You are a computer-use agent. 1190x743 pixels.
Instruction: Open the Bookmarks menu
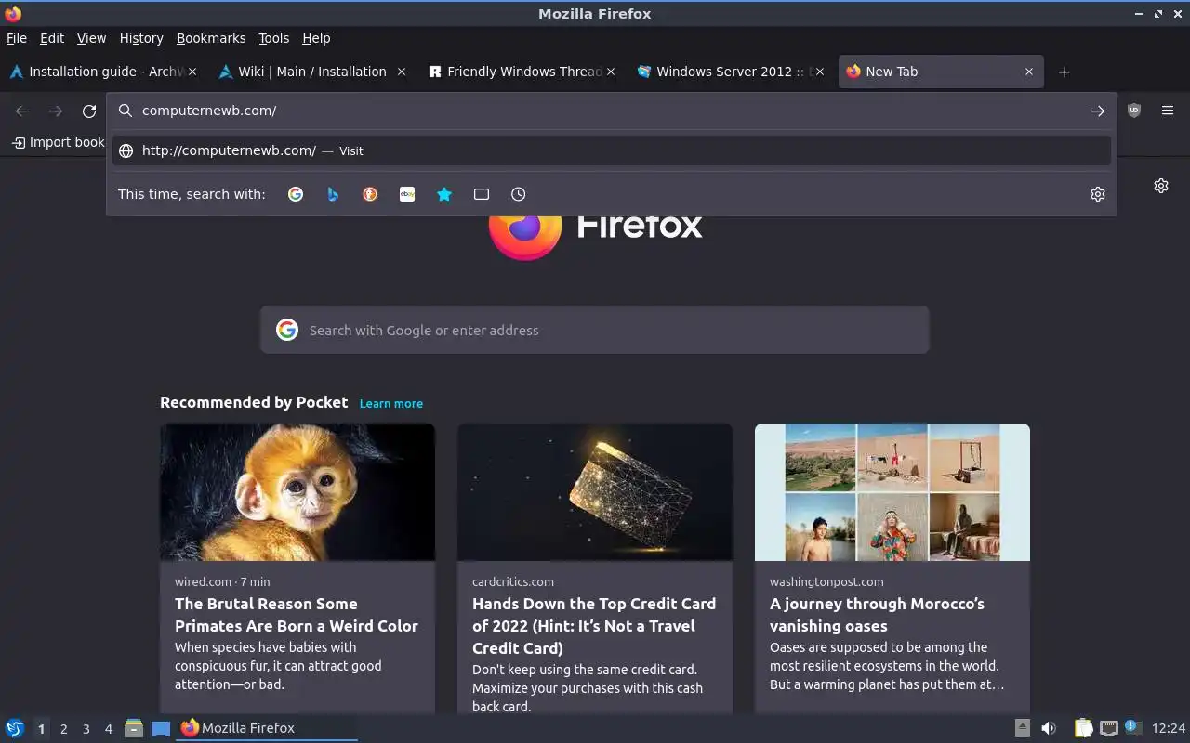211,38
